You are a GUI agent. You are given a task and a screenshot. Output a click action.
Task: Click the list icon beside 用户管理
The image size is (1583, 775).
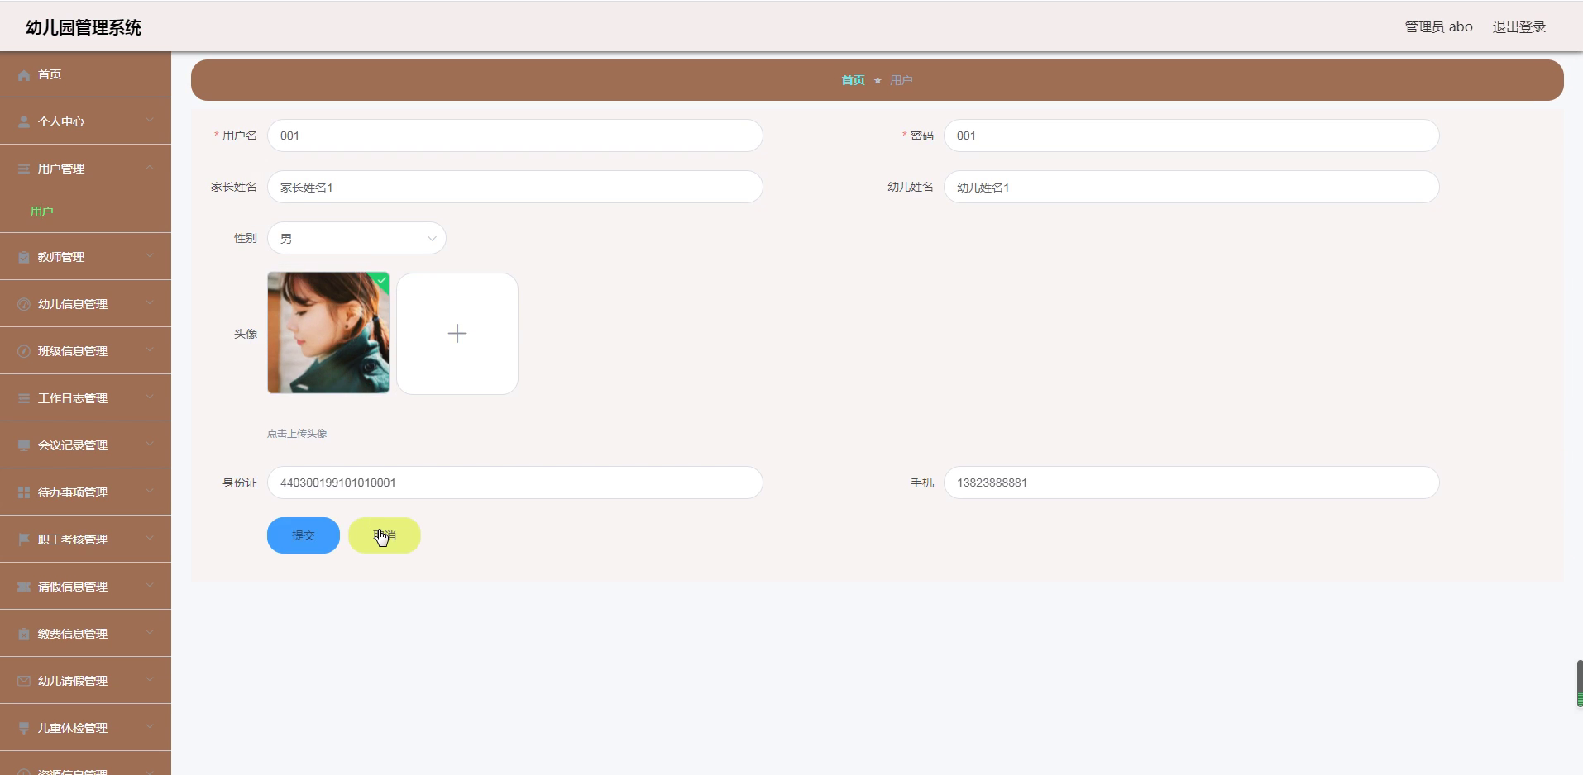(x=24, y=169)
